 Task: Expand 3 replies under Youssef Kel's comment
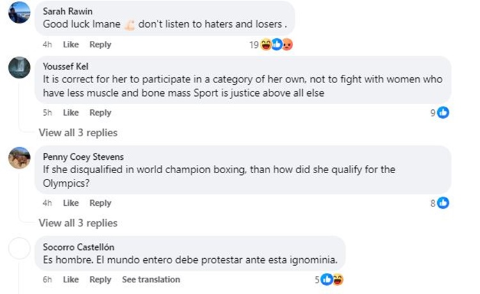[78, 132]
